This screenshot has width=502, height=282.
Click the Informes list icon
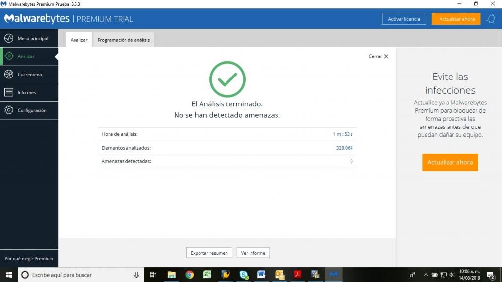pos(9,92)
